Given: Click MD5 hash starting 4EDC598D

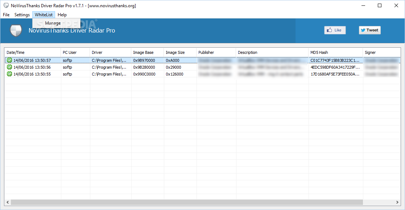Looking at the screenshot, I should 335,67.
